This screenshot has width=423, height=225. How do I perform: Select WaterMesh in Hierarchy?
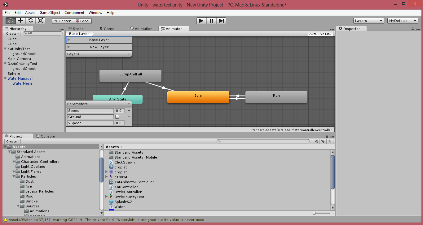22,83
